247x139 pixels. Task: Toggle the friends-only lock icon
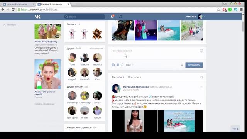pos(182,65)
